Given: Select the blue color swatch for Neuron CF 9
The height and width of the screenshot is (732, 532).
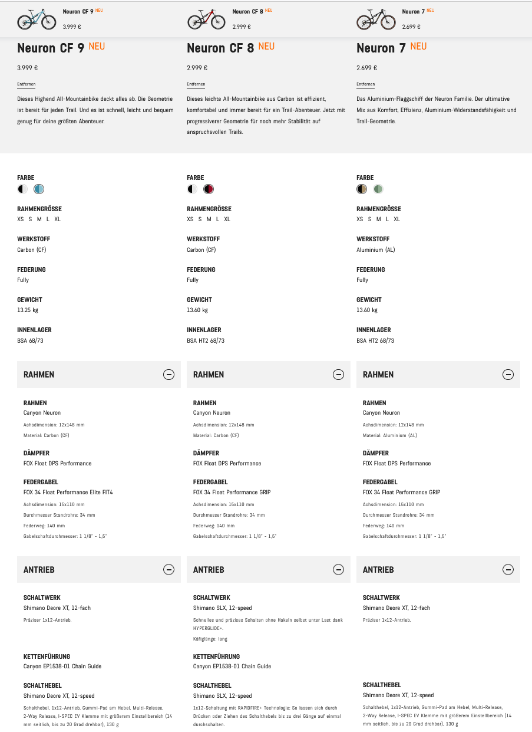Looking at the screenshot, I should pos(39,189).
